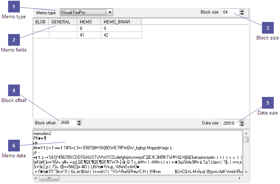280x184 pixels.
Task: Click the horizontal scrollbar left arrow
Action: 36,178
